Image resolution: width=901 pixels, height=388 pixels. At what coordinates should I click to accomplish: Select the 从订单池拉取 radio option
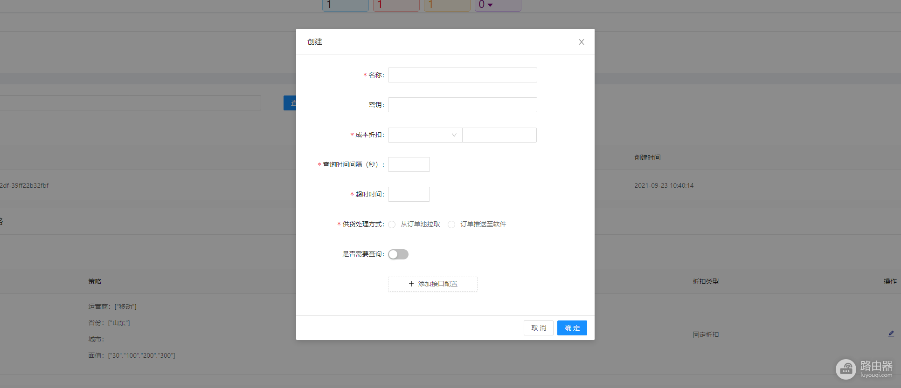(392, 225)
